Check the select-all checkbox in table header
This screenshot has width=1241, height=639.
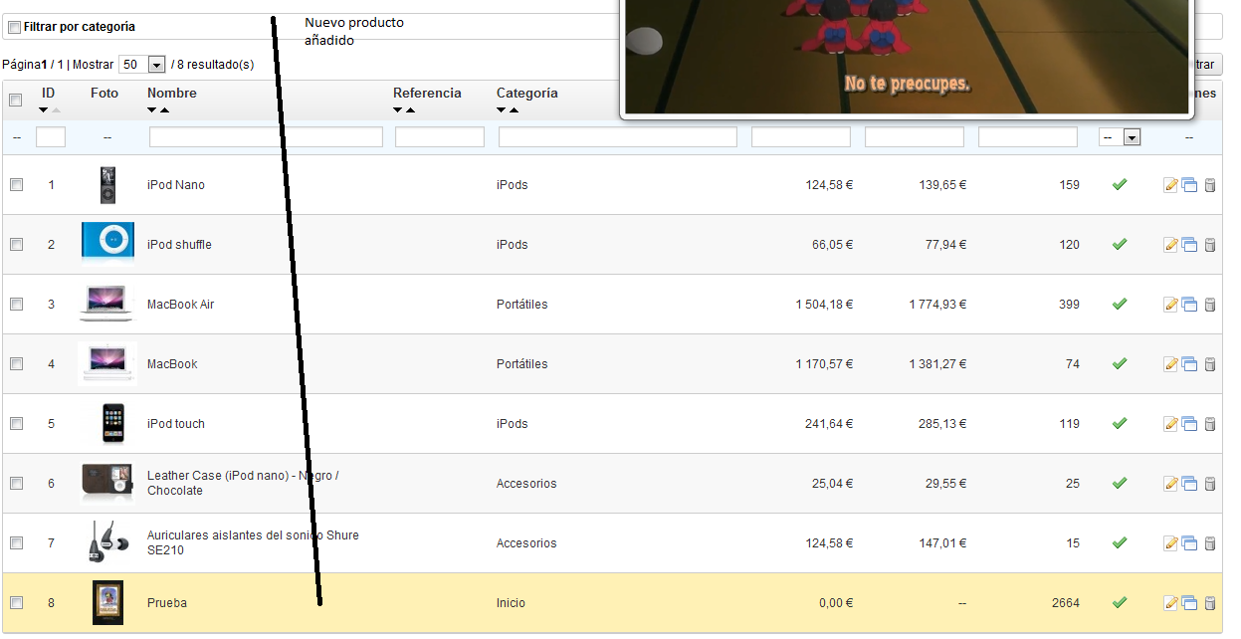(16, 100)
